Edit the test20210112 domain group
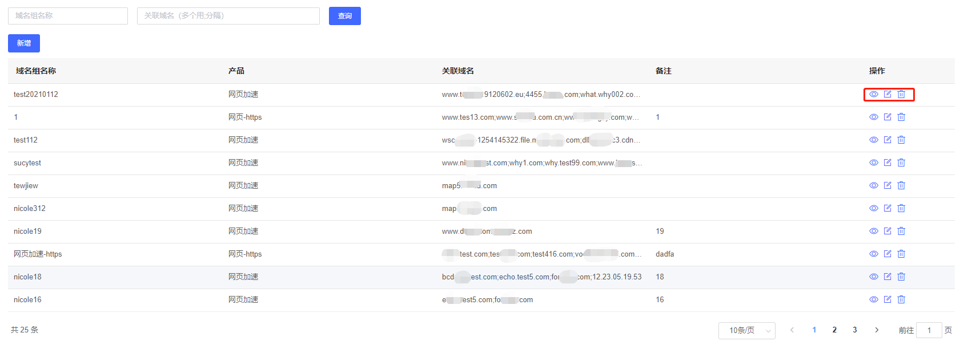 click(887, 94)
